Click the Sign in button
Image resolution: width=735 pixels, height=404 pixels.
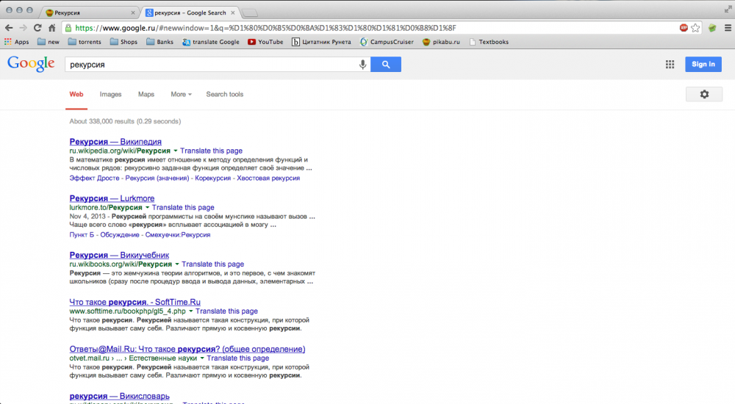tap(703, 65)
